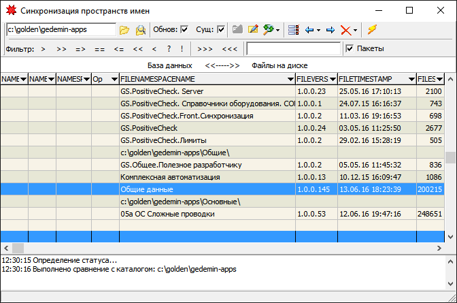Apply the '>>>' filter button
The width and height of the screenshot is (457, 303).
pyautogui.click(x=205, y=49)
